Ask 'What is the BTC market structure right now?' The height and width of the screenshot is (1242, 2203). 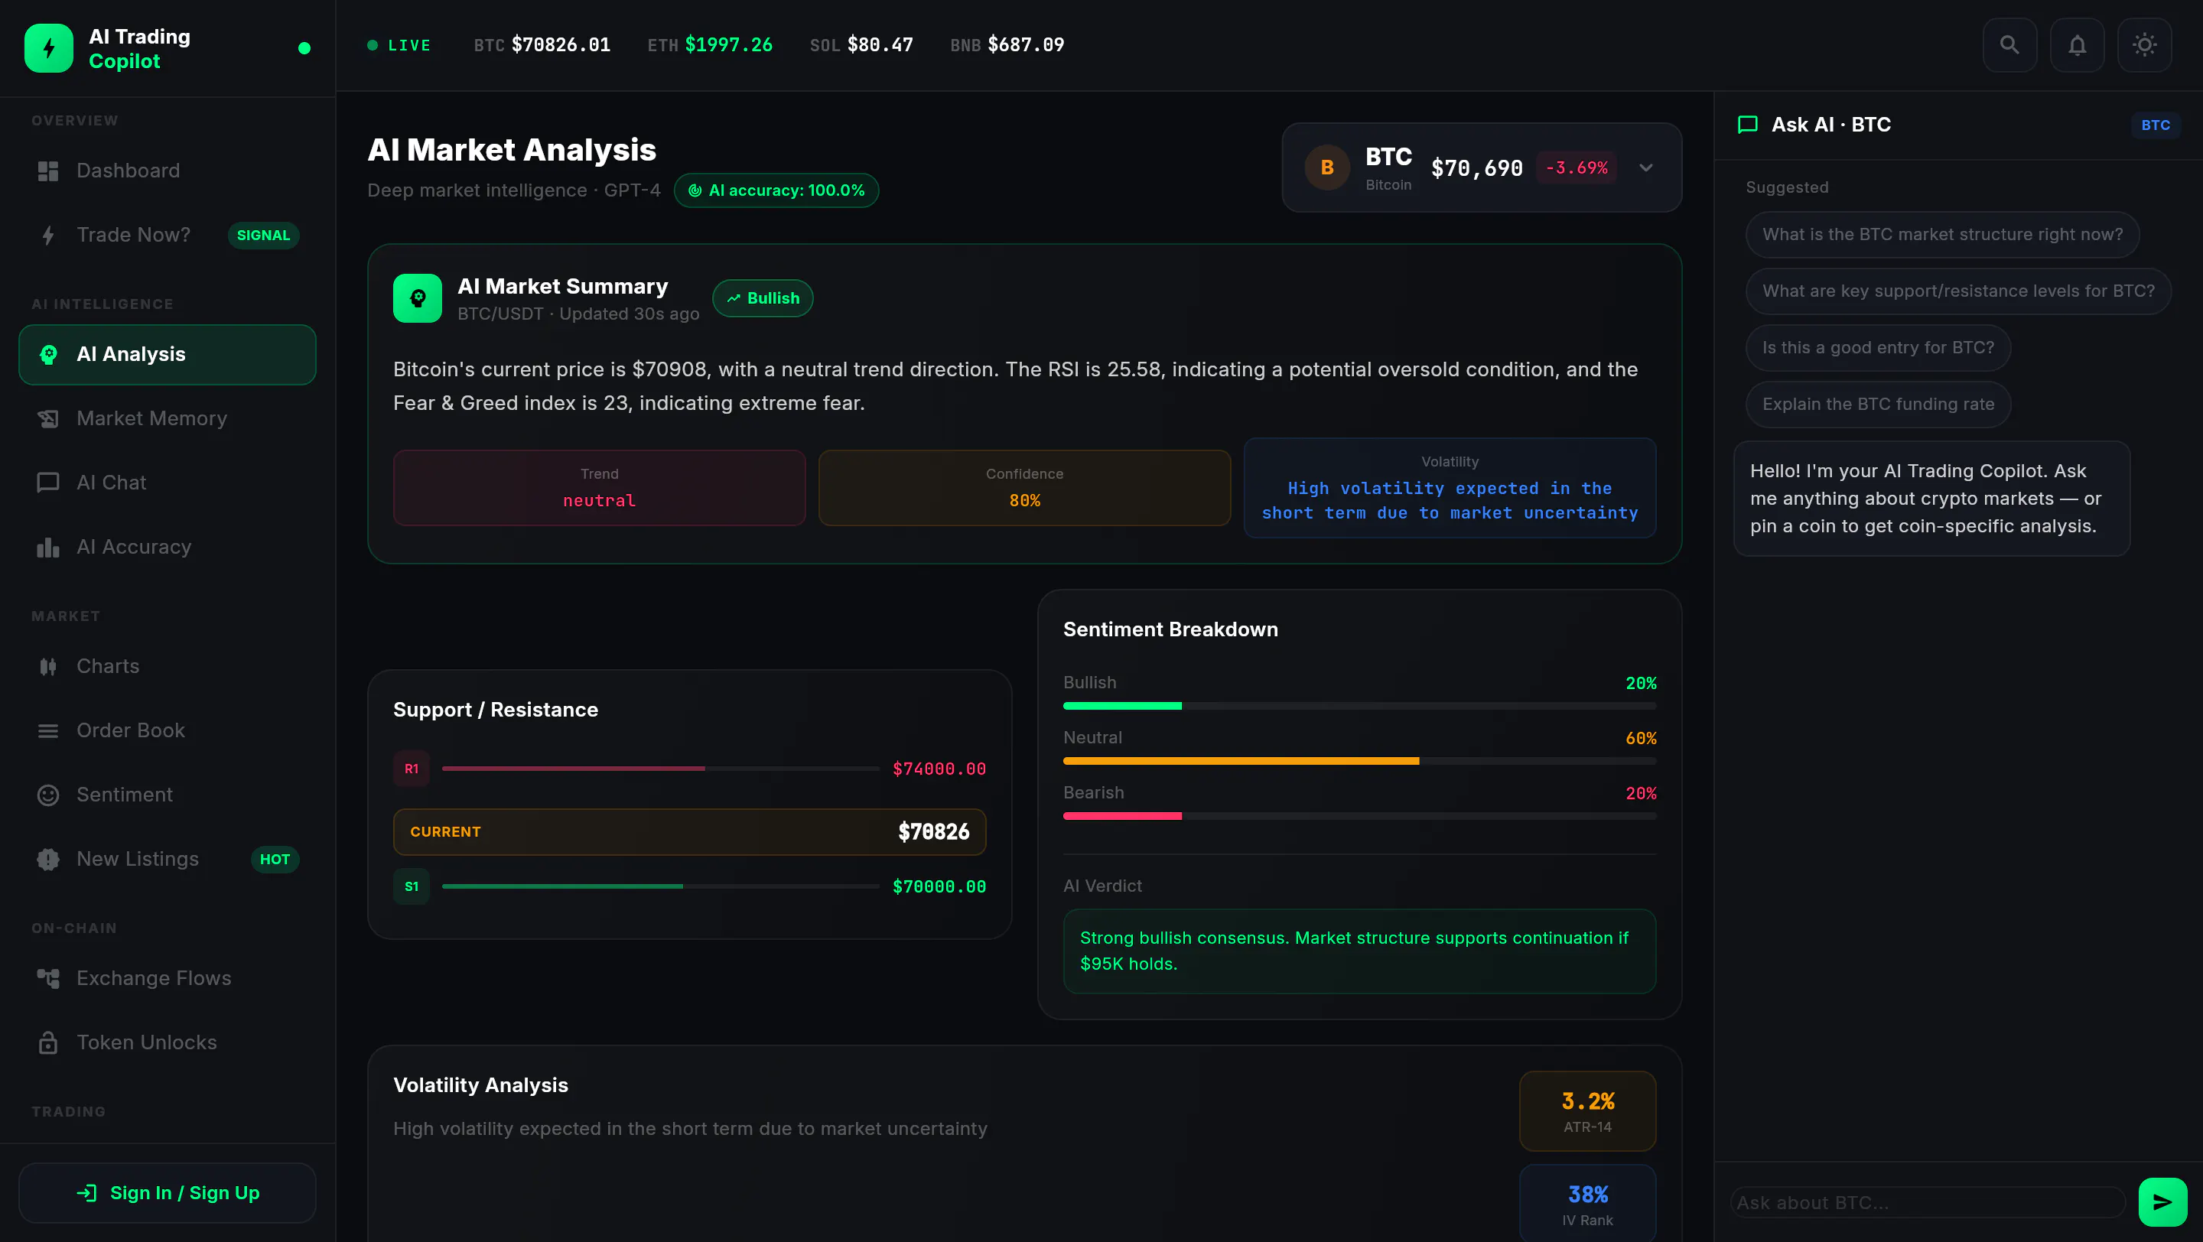click(x=1942, y=234)
